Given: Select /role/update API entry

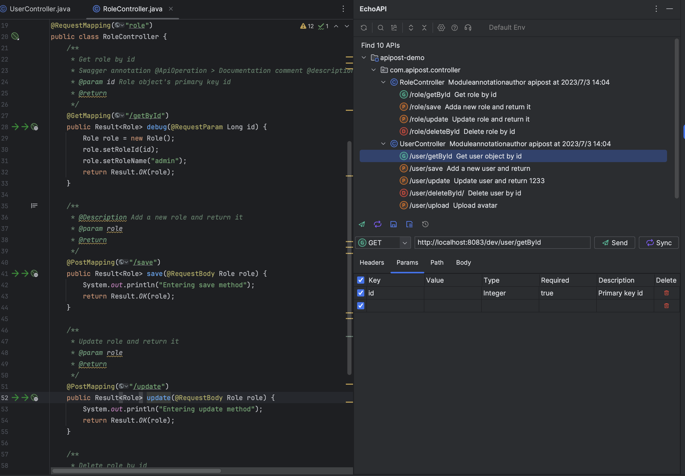Looking at the screenshot, I should coord(464,119).
